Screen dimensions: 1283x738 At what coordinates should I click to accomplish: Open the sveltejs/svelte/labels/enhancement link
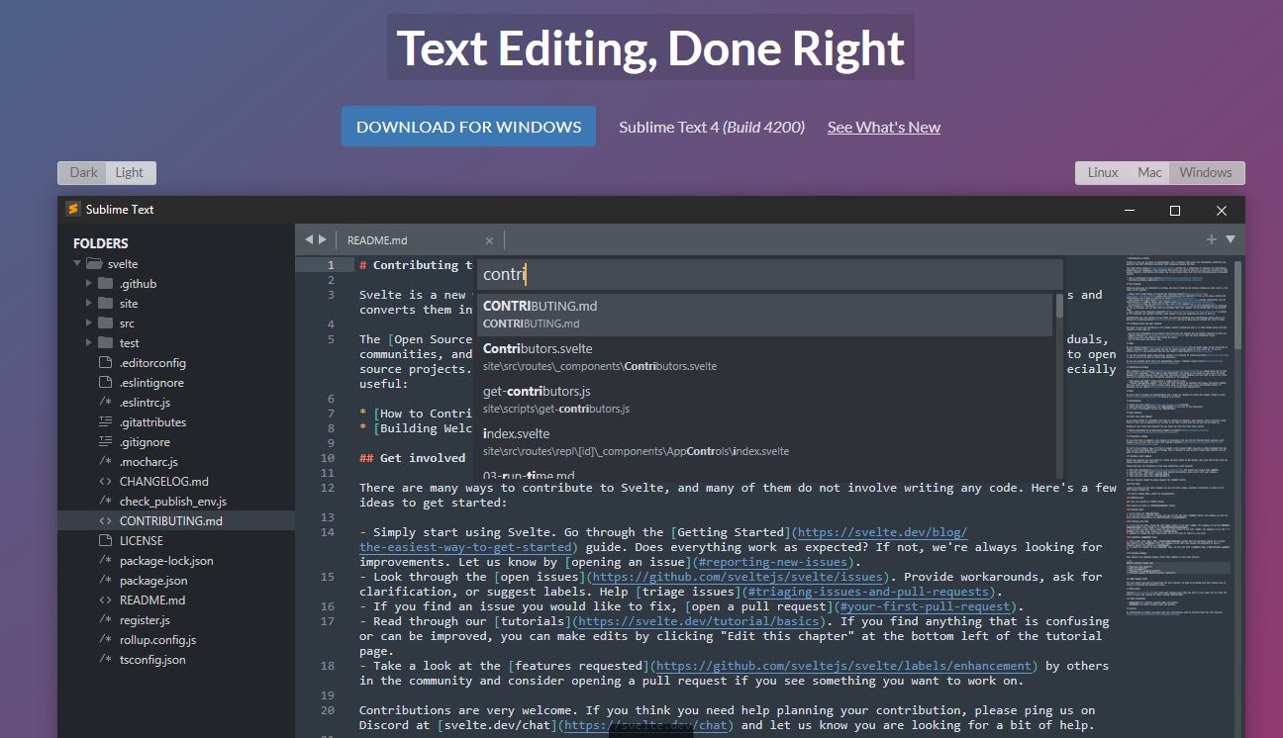tap(845, 666)
